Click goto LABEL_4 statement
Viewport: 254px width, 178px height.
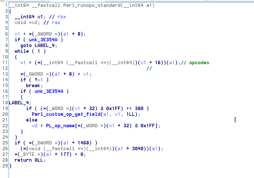tap(39, 46)
